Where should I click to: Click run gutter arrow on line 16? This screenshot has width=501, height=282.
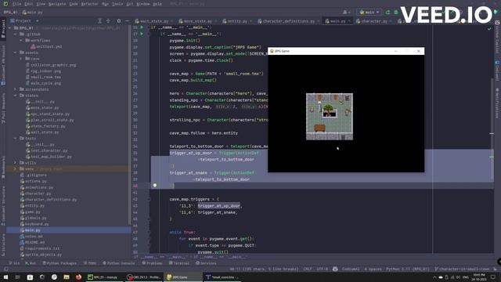tap(142, 27)
